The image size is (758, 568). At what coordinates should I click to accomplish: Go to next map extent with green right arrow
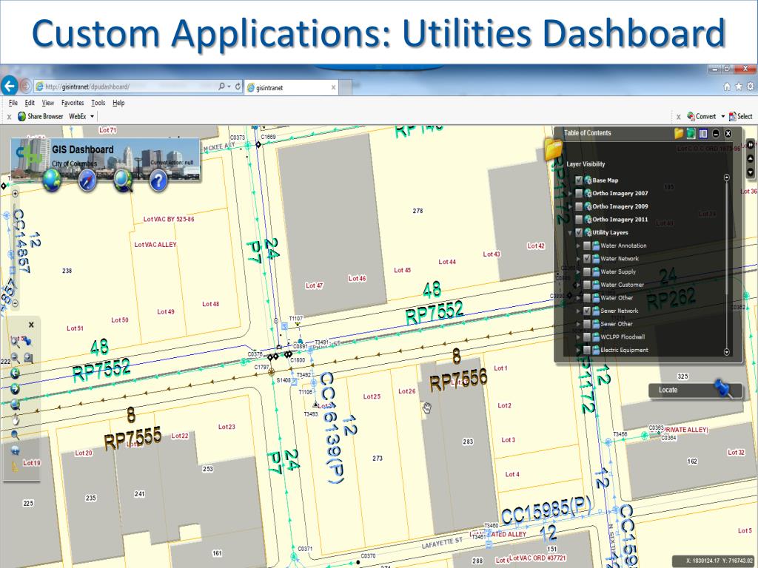[x=15, y=388]
